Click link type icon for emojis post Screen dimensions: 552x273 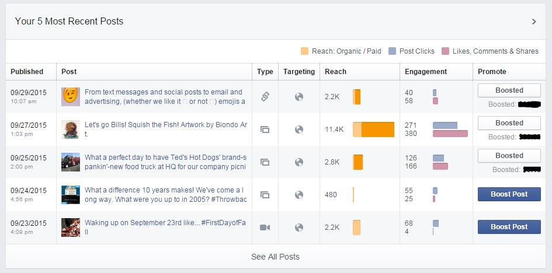point(265,97)
